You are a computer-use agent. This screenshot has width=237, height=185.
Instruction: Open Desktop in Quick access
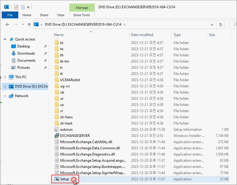tap(24, 46)
